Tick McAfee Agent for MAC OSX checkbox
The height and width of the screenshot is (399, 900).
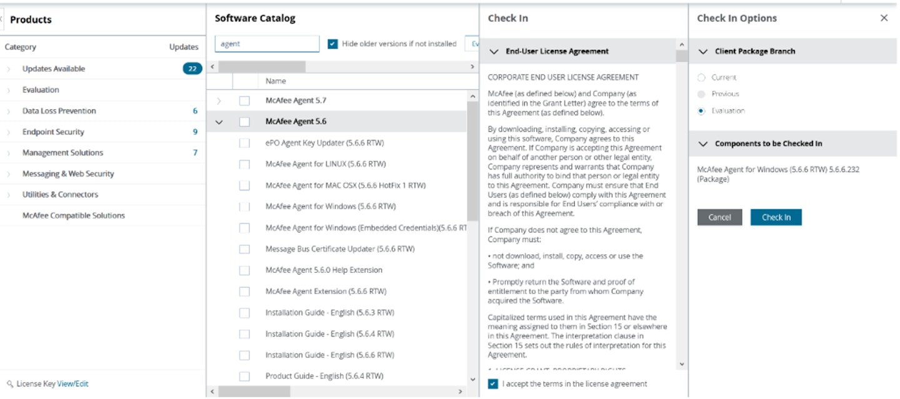(244, 185)
